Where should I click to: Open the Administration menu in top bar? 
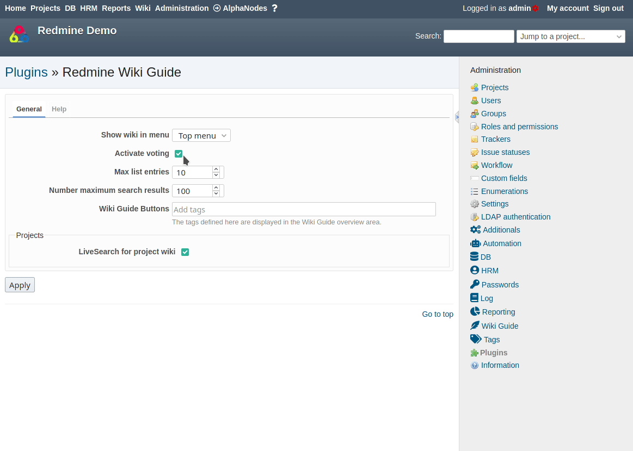(x=182, y=8)
